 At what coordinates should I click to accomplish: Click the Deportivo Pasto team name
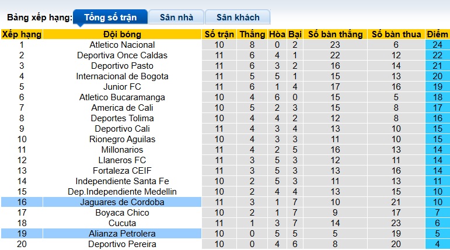[122, 66]
